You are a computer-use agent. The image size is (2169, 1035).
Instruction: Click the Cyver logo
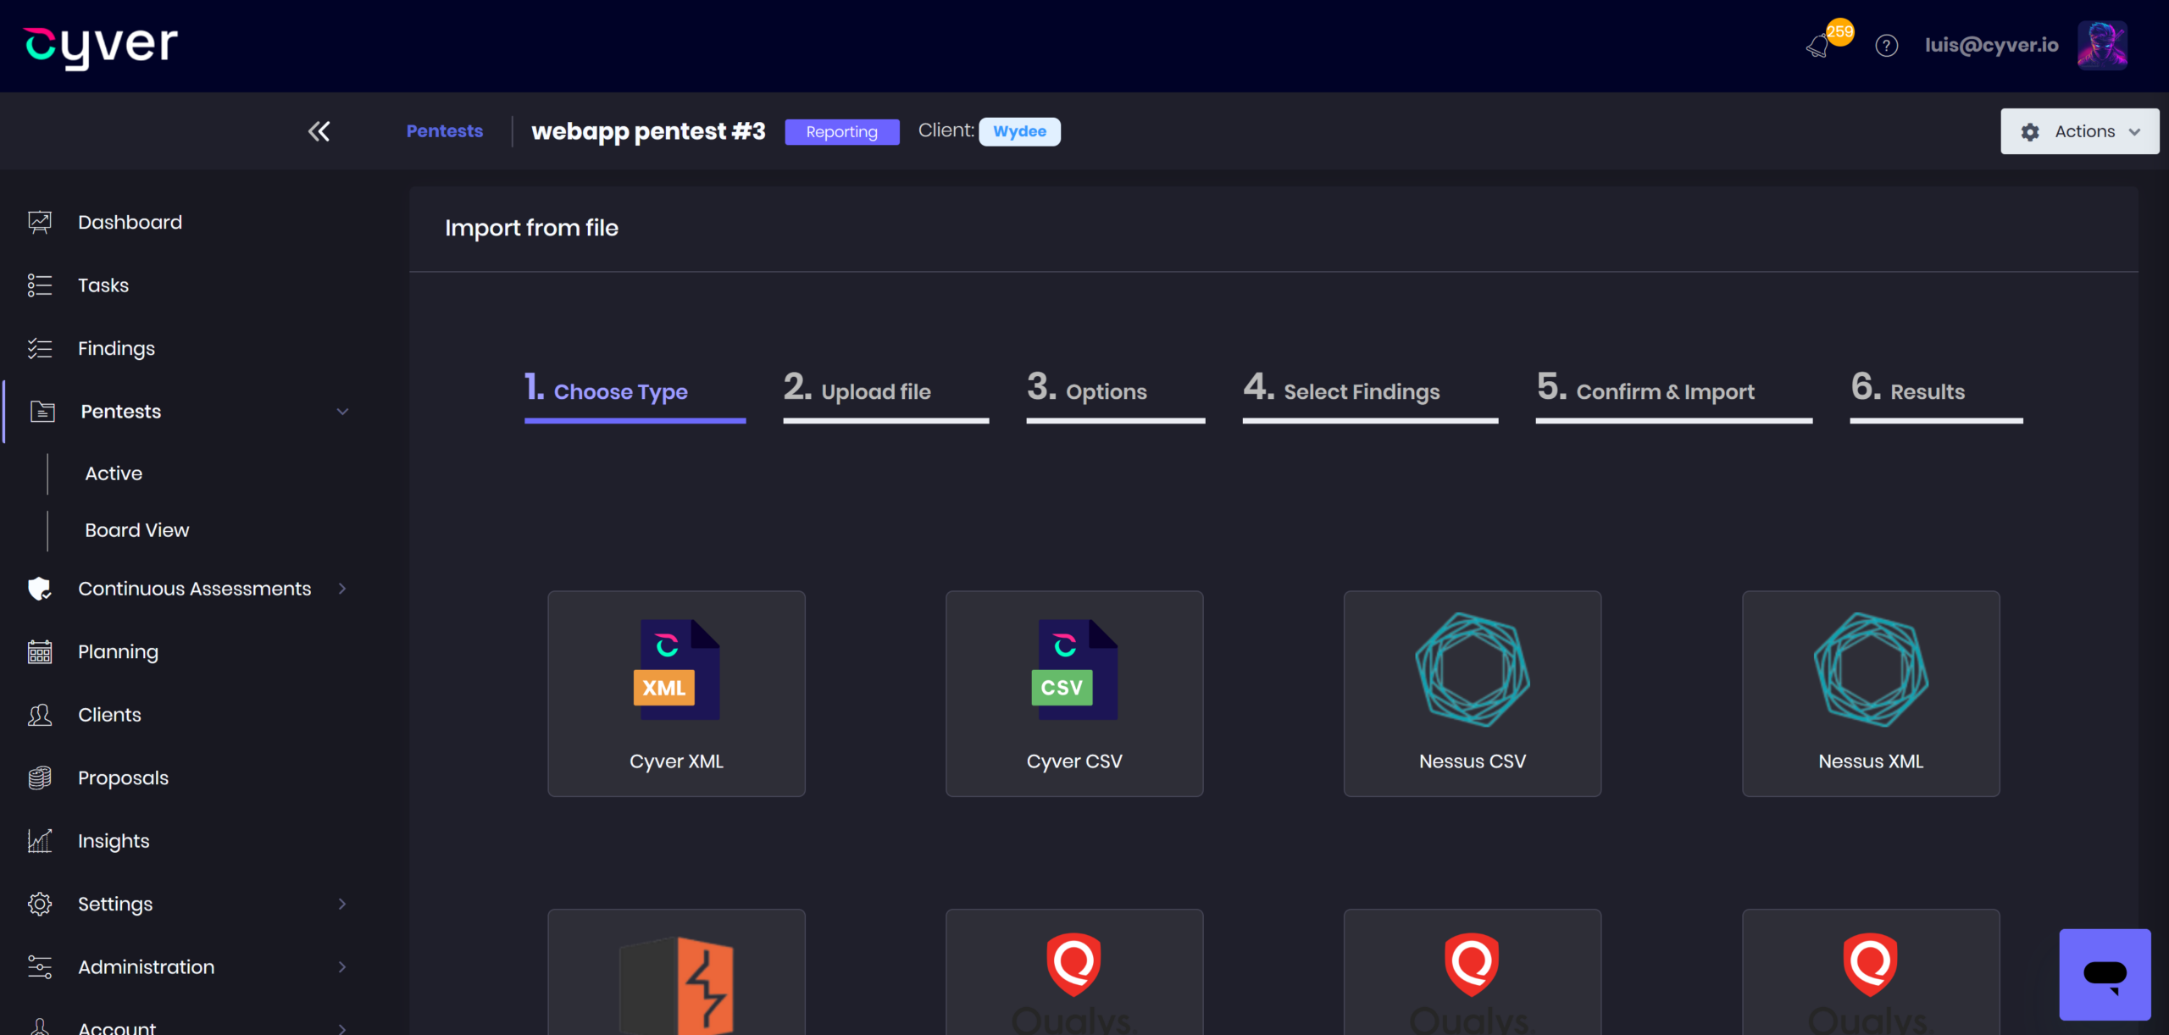click(101, 46)
